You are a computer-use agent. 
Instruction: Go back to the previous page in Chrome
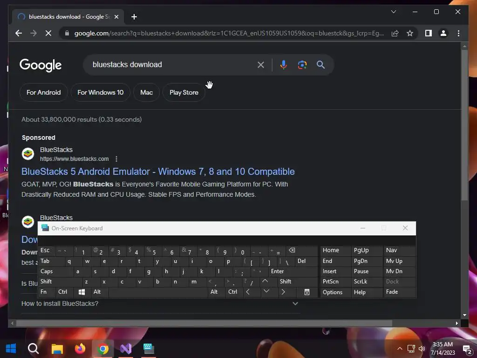tap(19, 33)
